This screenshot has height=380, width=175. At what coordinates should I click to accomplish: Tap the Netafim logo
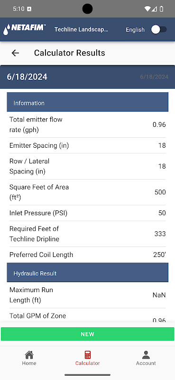pyautogui.click(x=24, y=29)
